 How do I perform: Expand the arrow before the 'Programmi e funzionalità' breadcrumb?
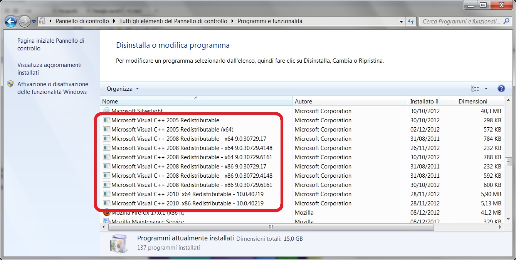(233, 21)
